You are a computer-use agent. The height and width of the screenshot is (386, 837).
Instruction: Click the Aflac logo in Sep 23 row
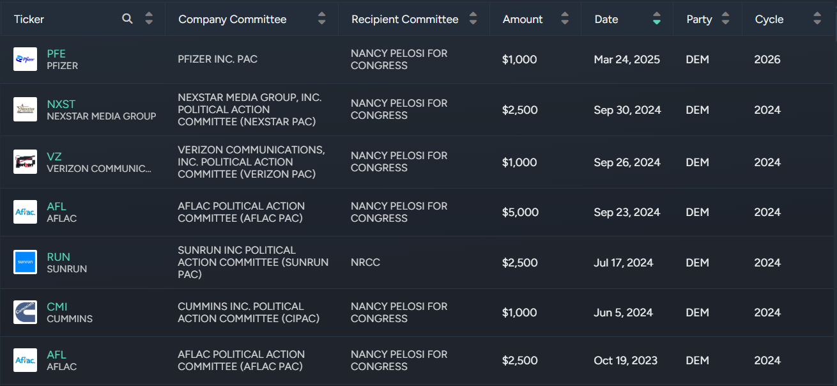26,212
